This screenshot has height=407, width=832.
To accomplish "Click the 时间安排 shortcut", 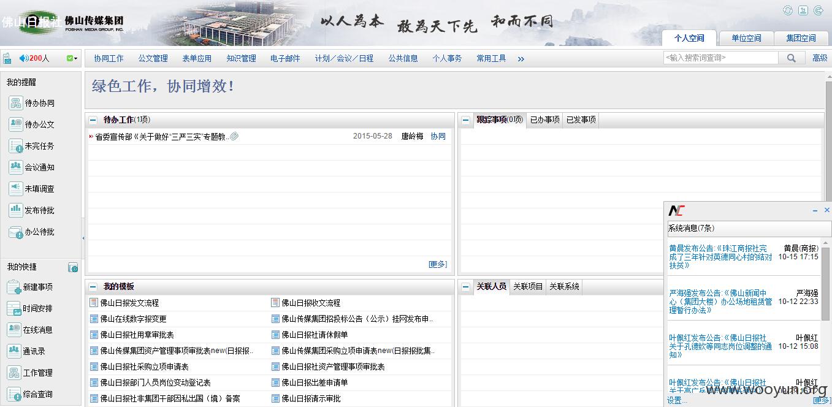I will point(31,308).
